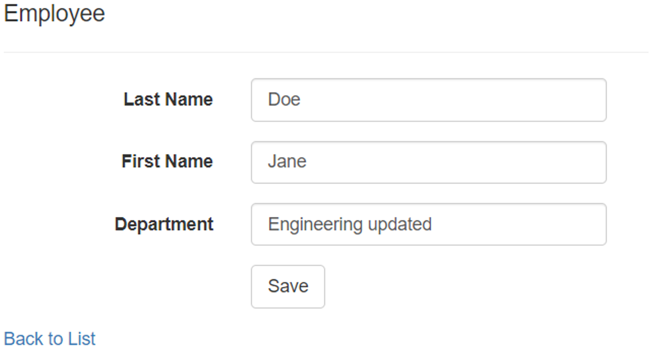The image size is (656, 356).
Task: Open the Back to List link
Action: 50,339
